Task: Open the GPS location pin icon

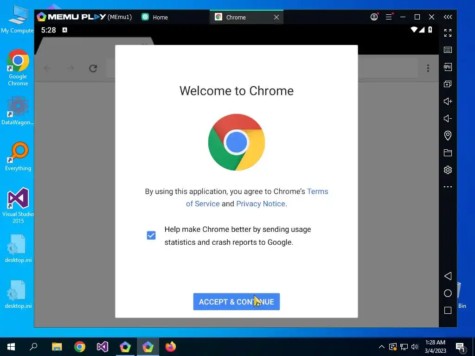Action: [448, 135]
